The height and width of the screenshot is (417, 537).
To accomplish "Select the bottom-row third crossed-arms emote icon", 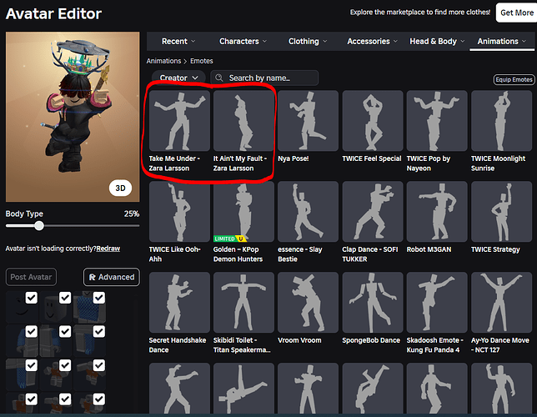I will pyautogui.click(x=308, y=388).
